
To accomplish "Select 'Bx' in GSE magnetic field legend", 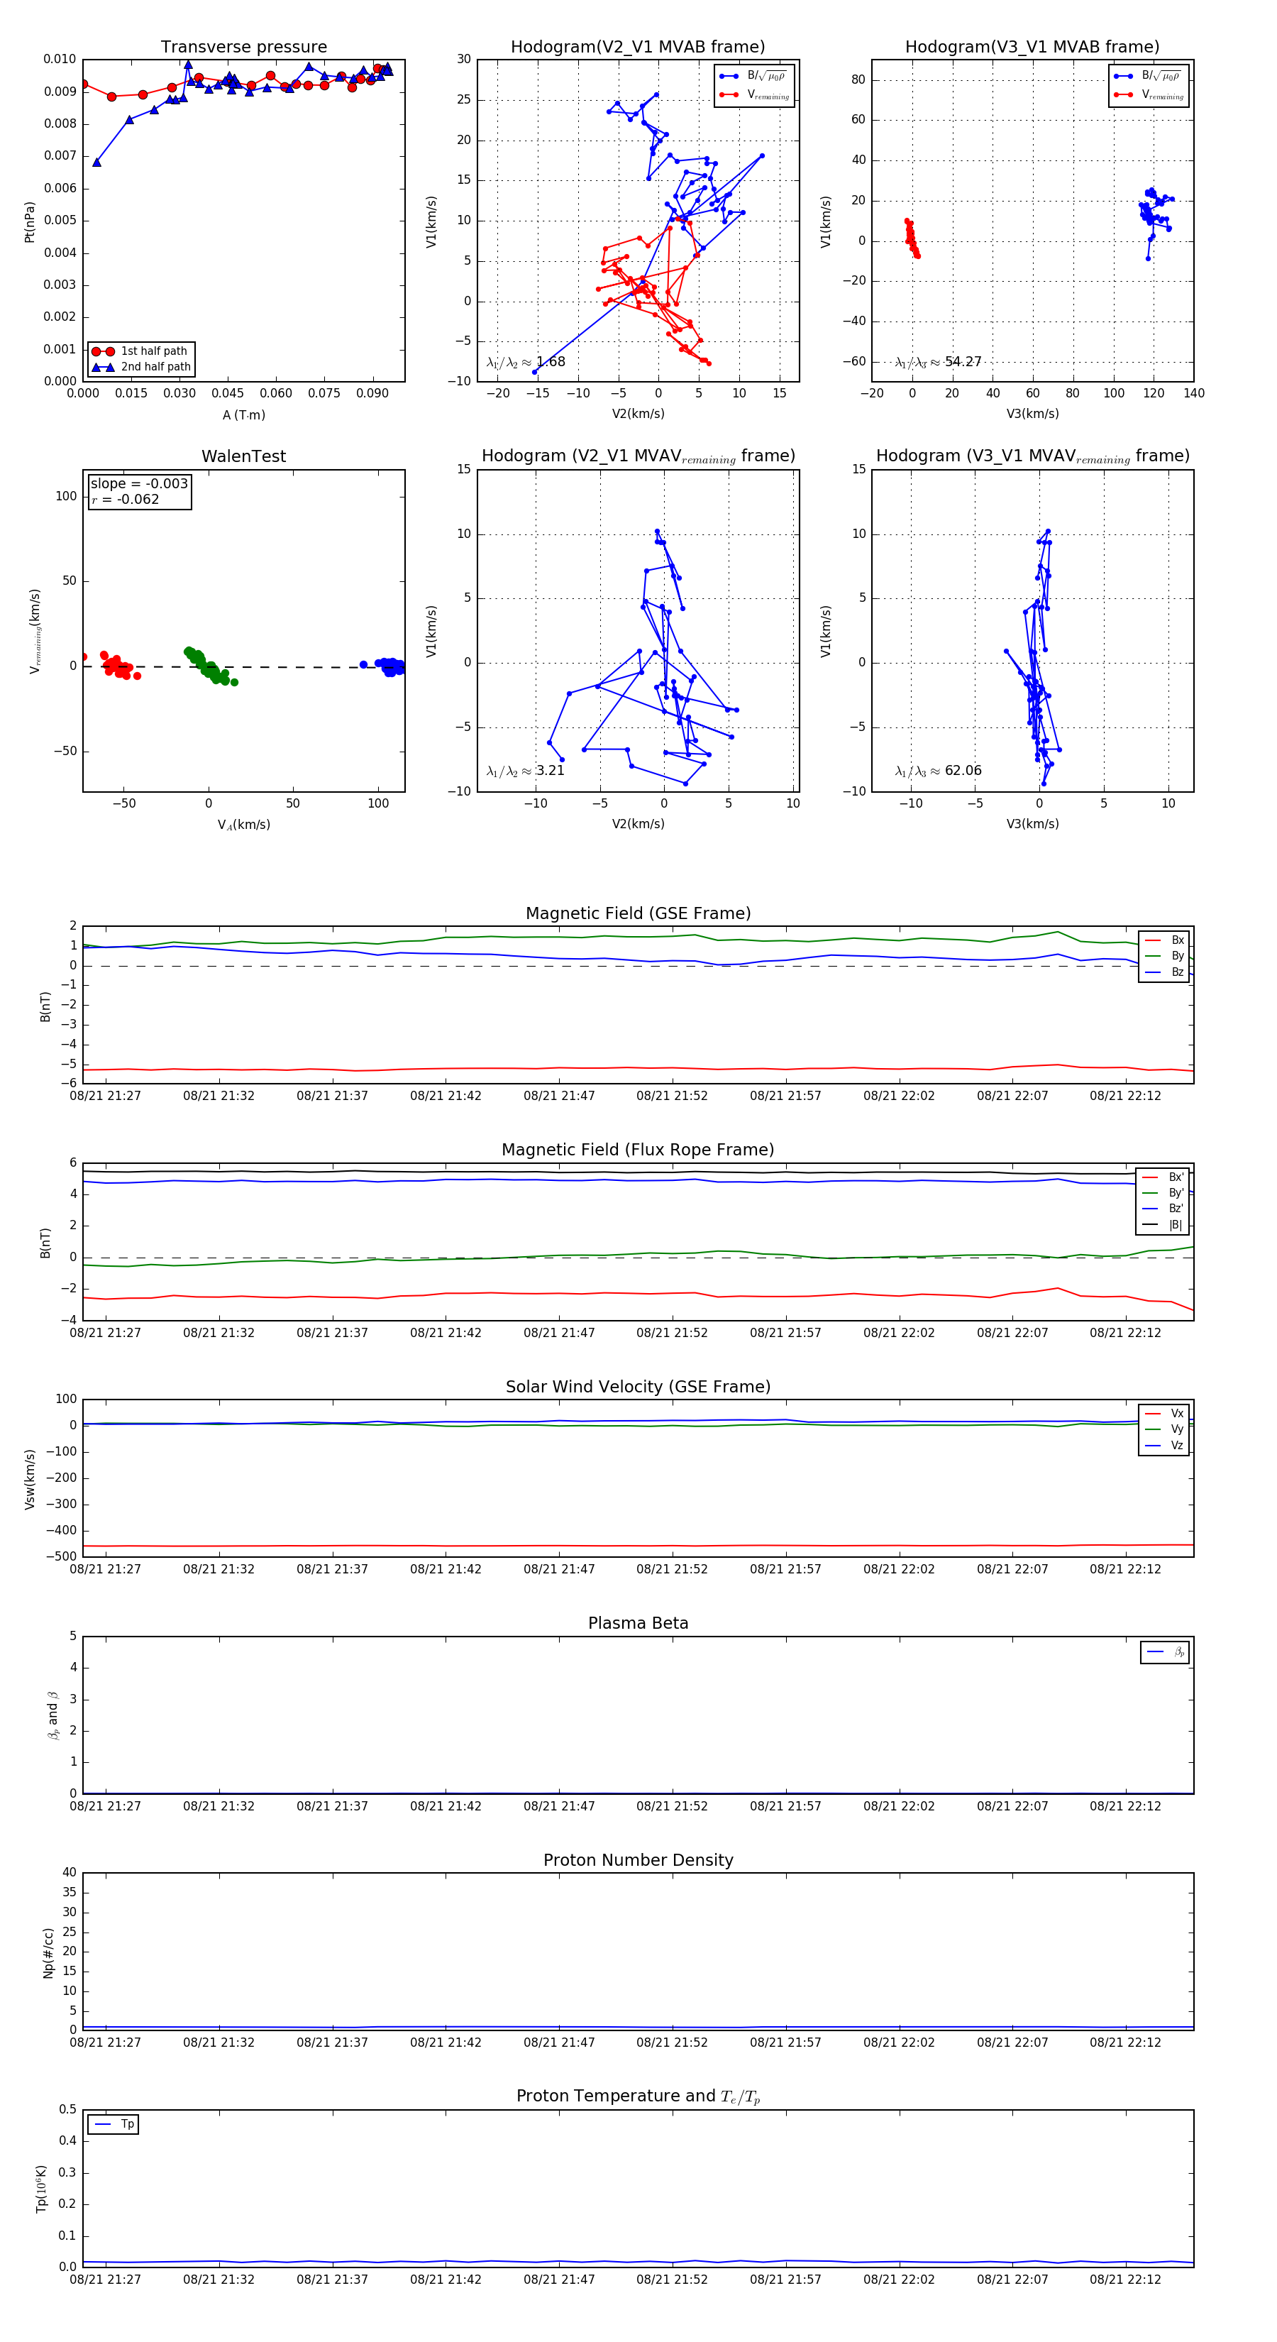I will (x=1165, y=940).
